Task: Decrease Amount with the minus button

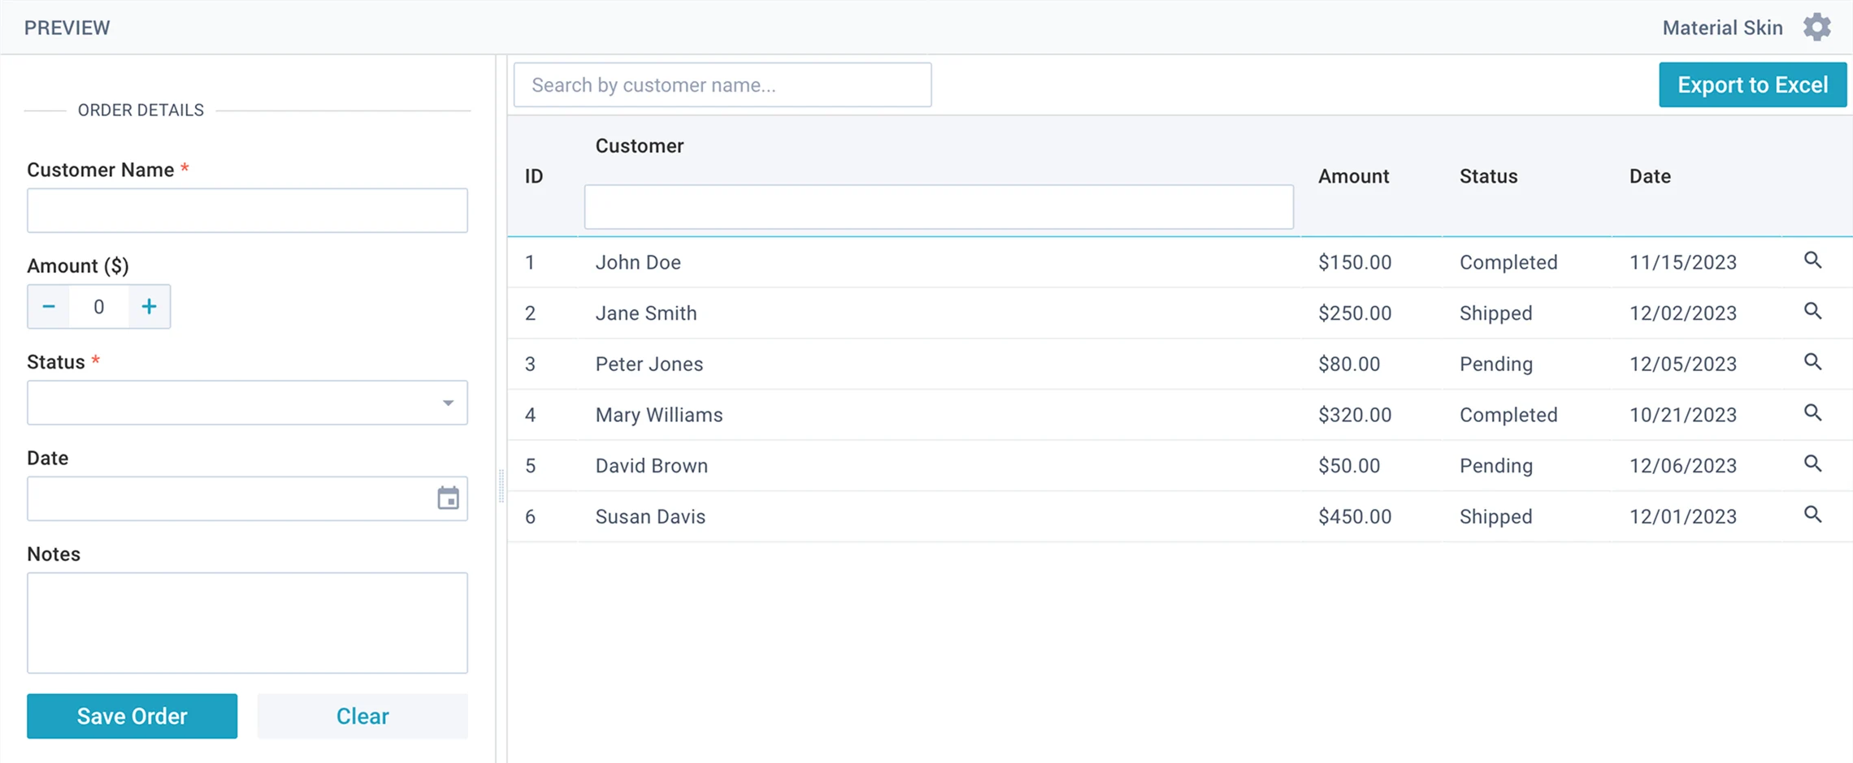Action: coord(49,307)
